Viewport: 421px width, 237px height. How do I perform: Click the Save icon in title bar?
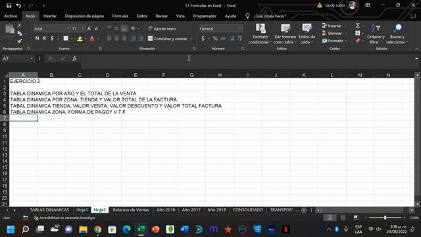pos(9,5)
